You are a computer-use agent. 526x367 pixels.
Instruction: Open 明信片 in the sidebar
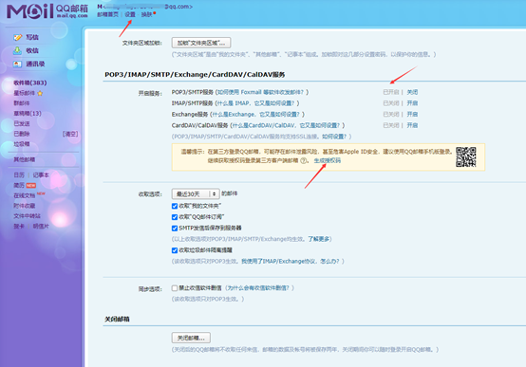click(41, 227)
